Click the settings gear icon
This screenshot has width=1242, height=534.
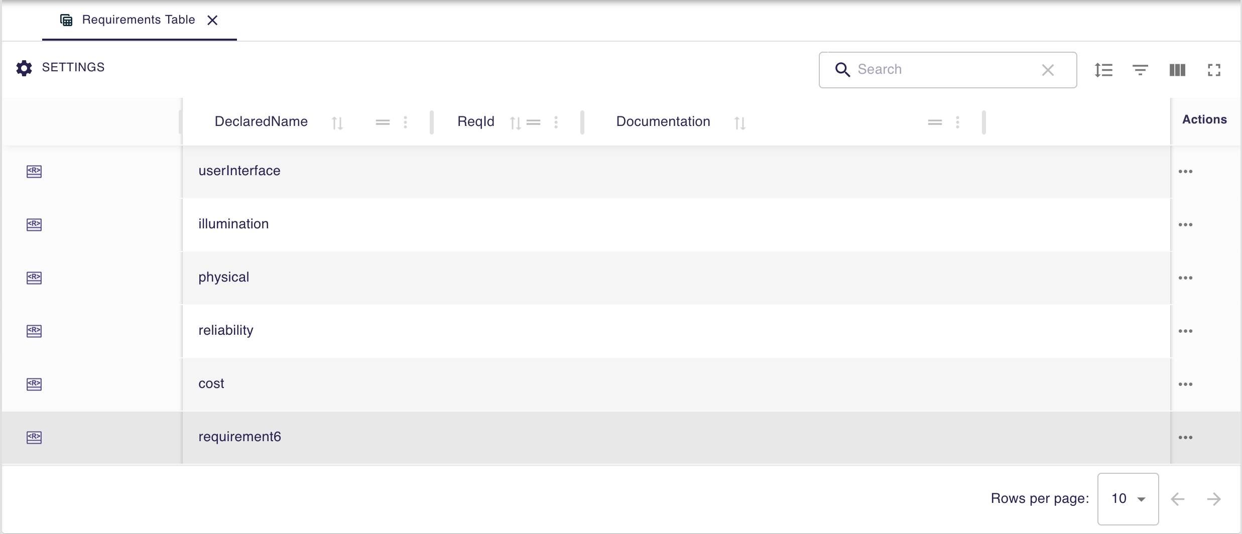[x=24, y=68]
